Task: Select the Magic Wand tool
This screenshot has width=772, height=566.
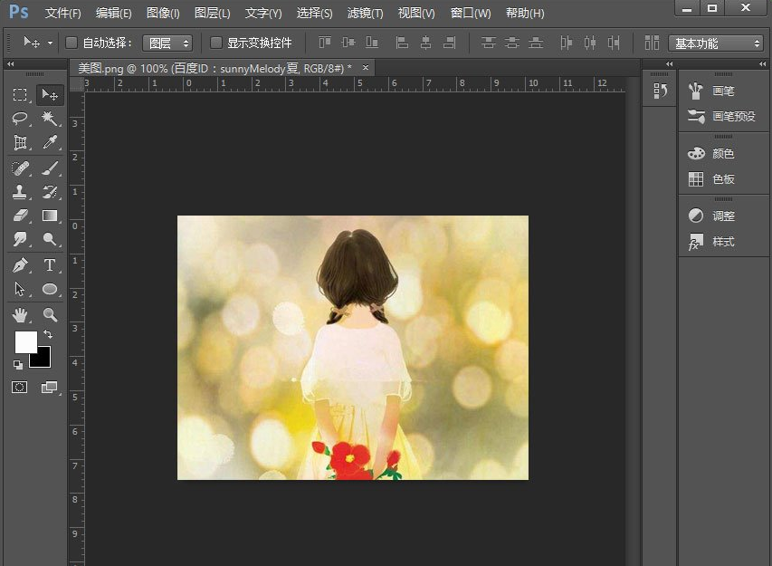Action: 50,119
